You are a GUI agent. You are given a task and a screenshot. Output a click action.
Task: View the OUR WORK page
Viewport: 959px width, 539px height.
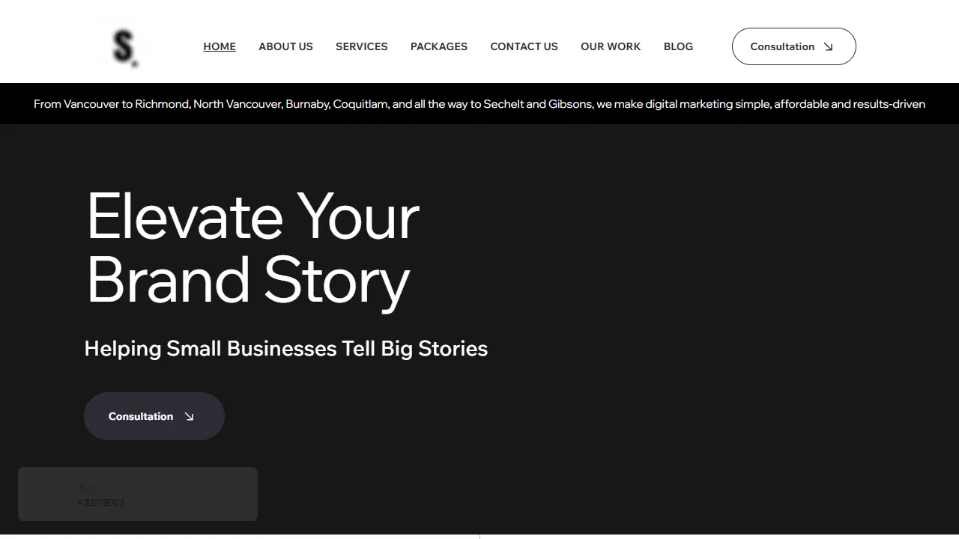[611, 46]
